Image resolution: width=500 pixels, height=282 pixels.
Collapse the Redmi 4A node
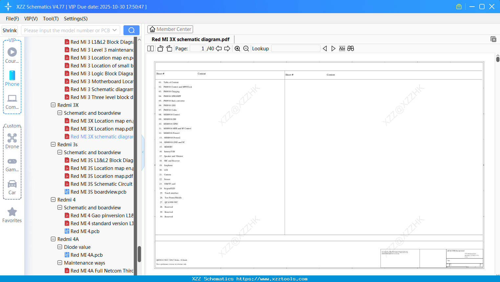(x=53, y=239)
